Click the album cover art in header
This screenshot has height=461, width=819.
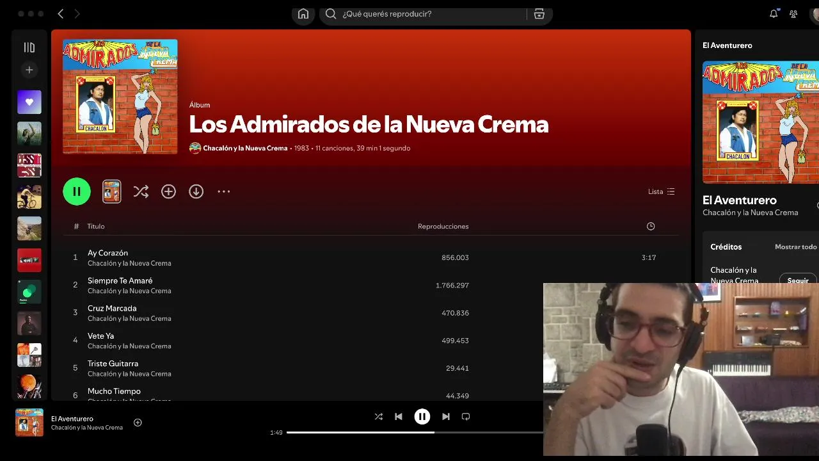click(120, 97)
